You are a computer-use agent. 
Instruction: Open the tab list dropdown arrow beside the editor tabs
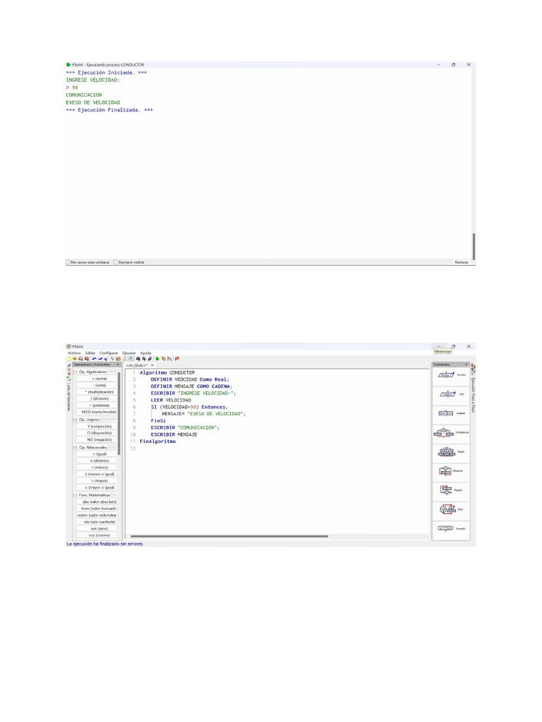427,365
